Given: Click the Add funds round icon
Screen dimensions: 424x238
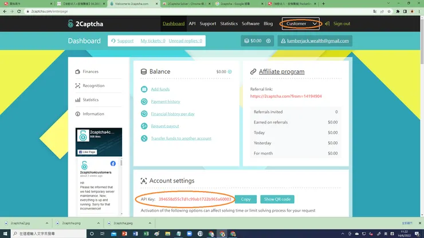Looking at the screenshot, I should click(144, 89).
